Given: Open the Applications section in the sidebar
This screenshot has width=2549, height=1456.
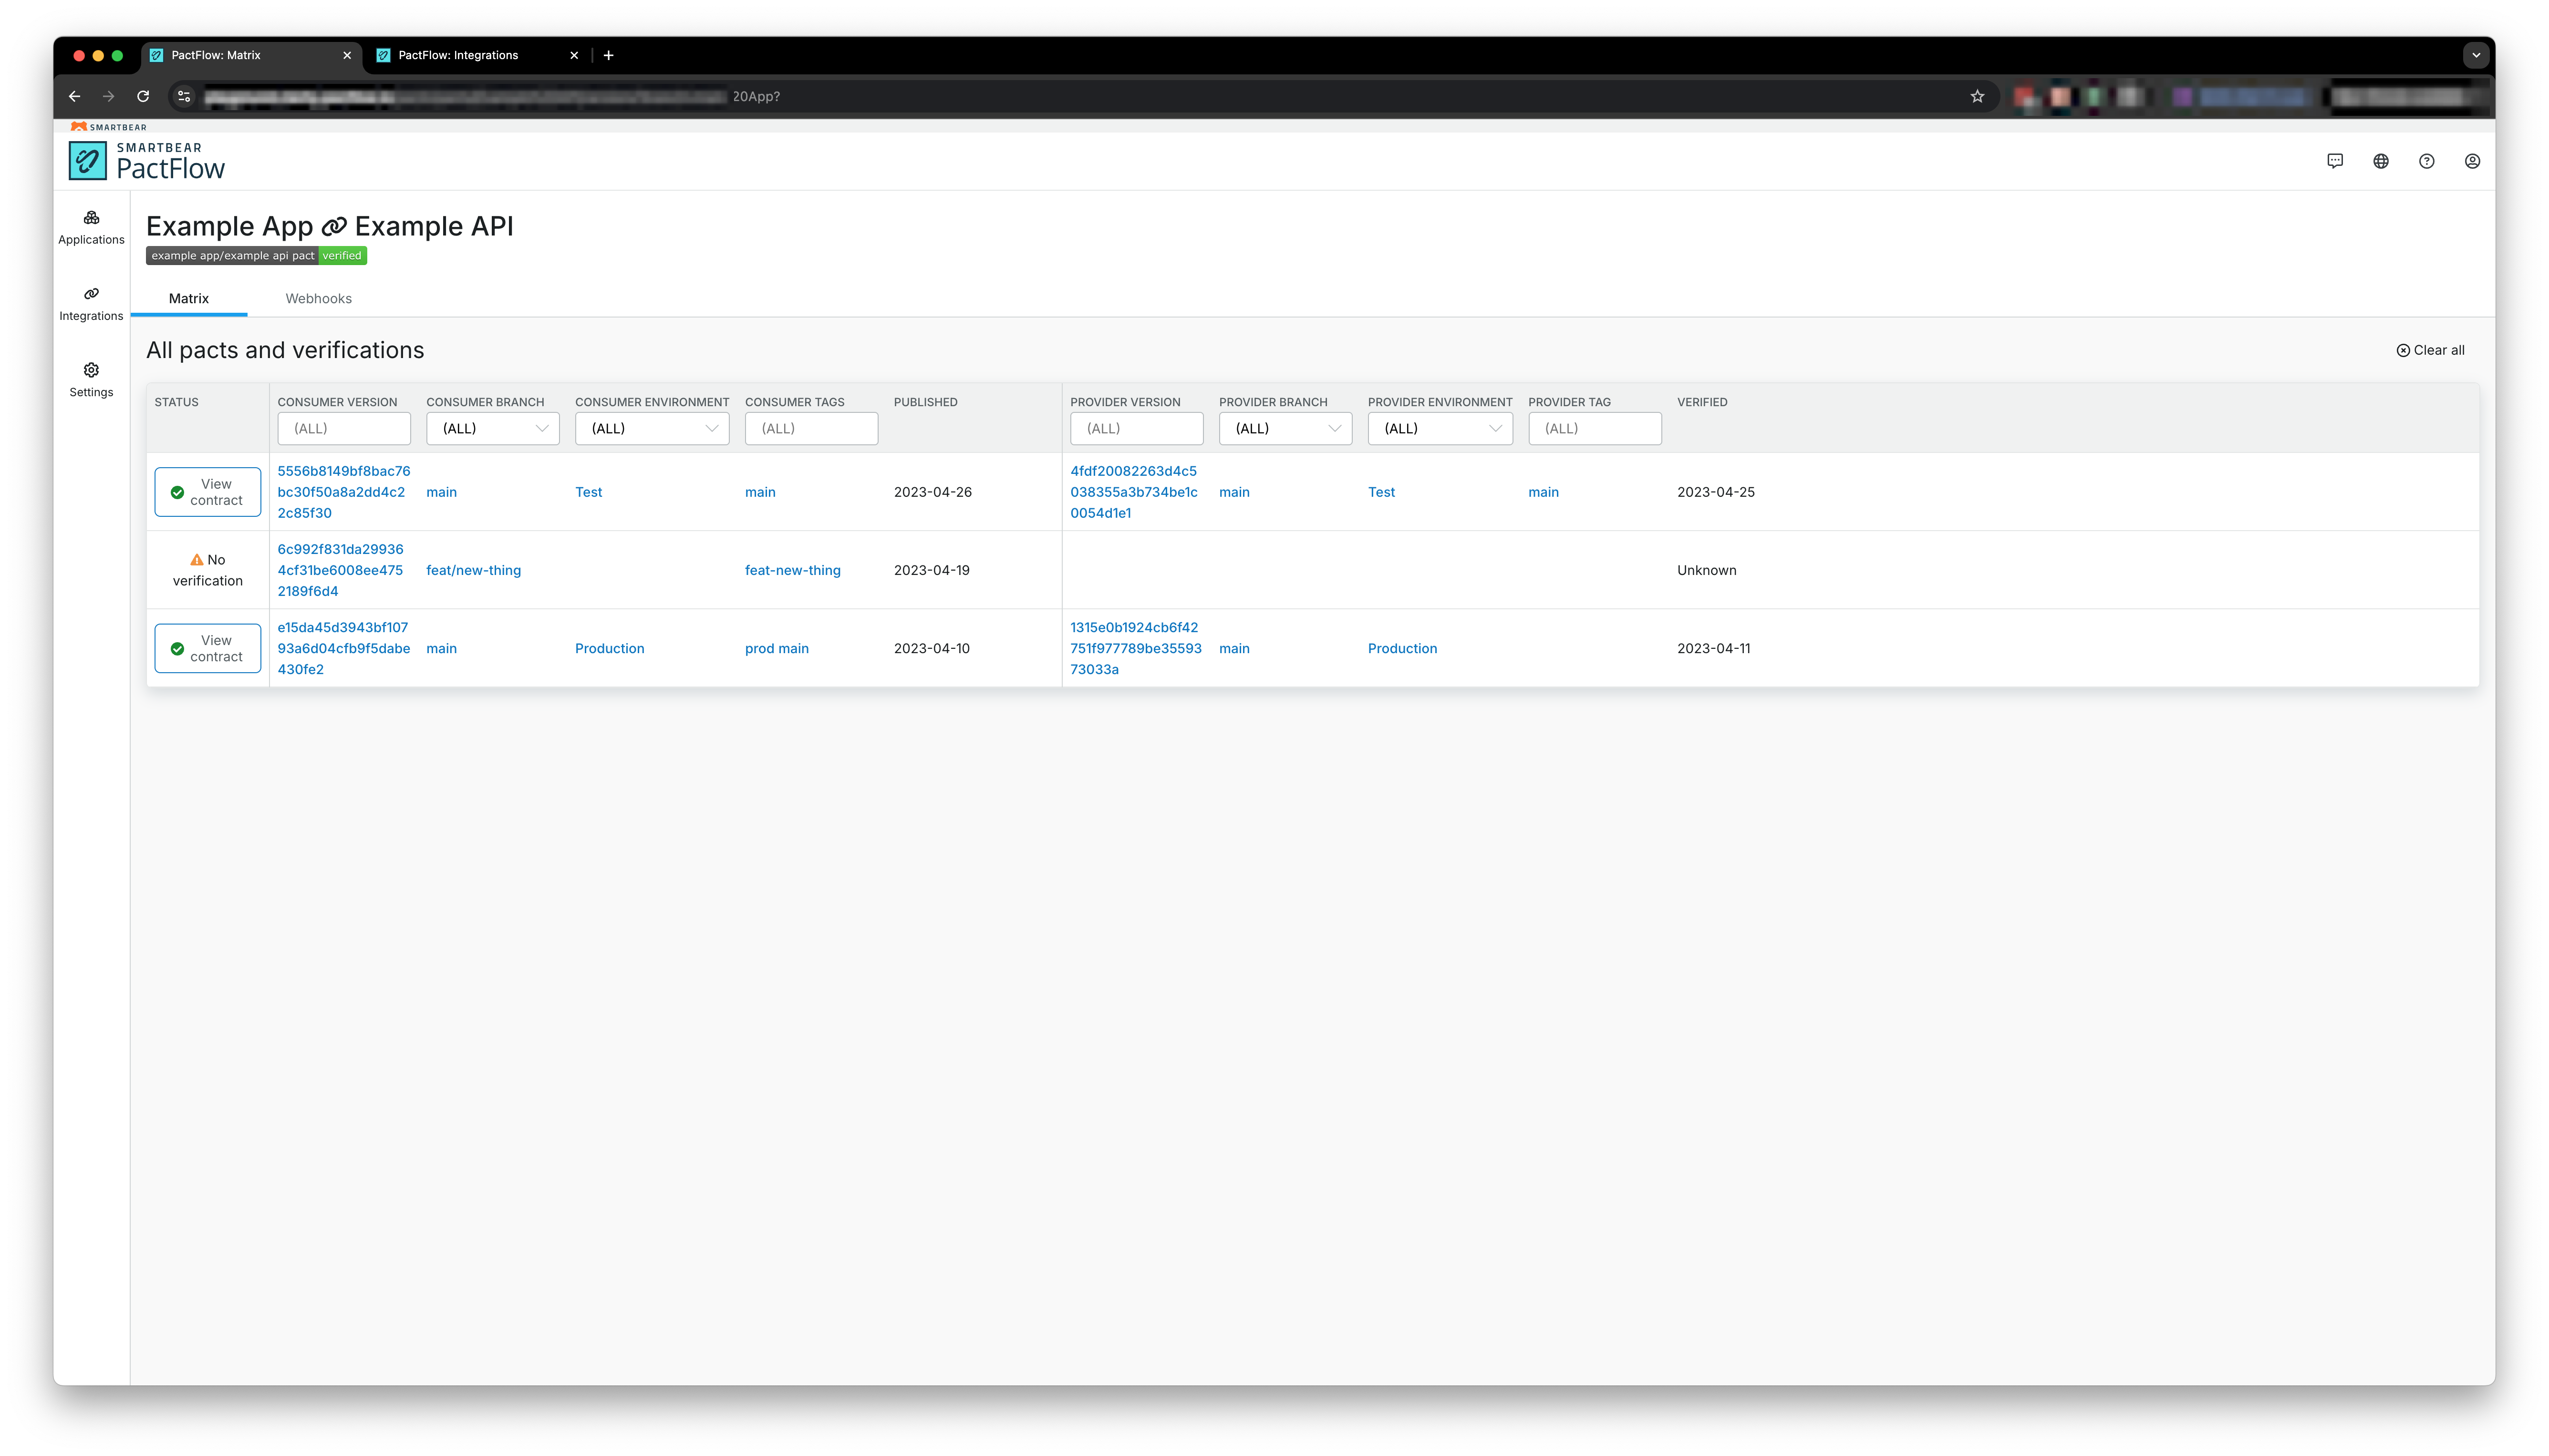Looking at the screenshot, I should pyautogui.click(x=91, y=227).
